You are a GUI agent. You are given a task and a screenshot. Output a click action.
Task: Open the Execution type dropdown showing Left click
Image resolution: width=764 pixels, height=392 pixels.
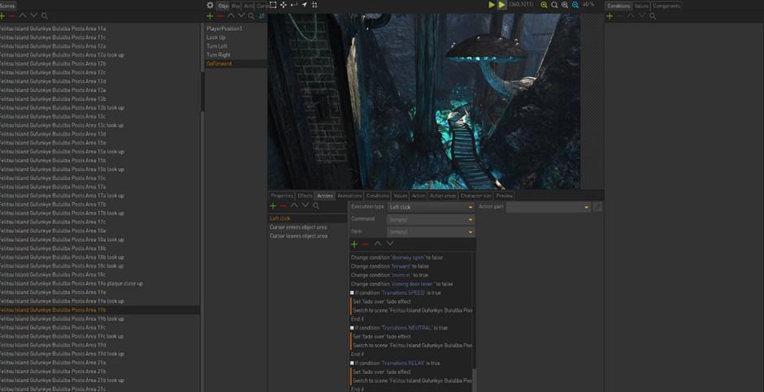point(430,207)
